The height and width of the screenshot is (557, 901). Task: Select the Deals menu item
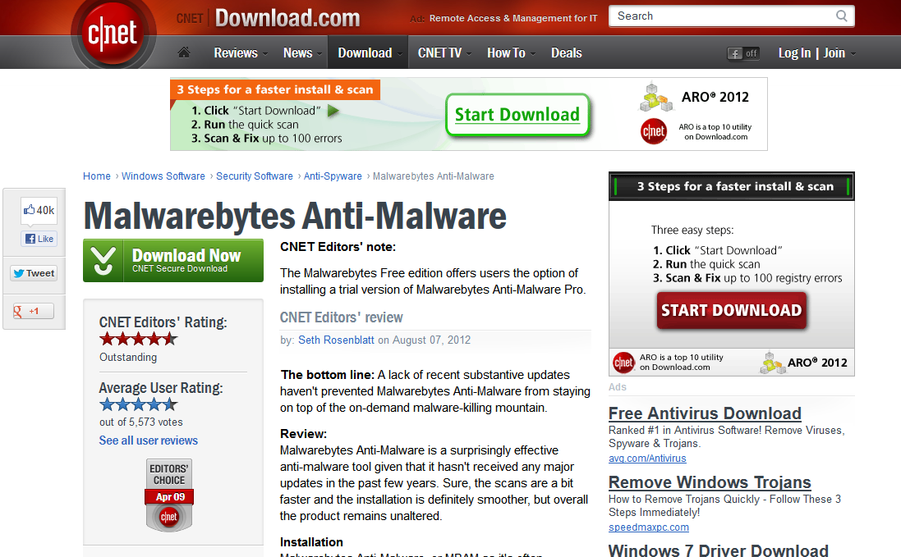566,53
